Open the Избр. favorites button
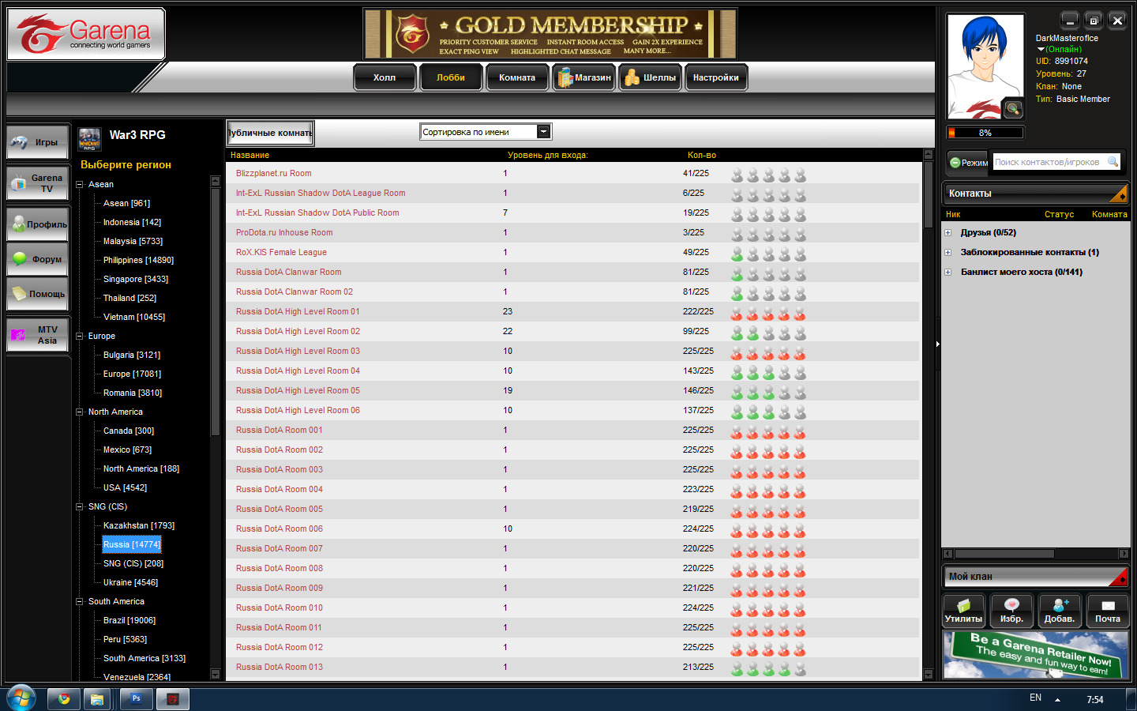 point(1011,610)
